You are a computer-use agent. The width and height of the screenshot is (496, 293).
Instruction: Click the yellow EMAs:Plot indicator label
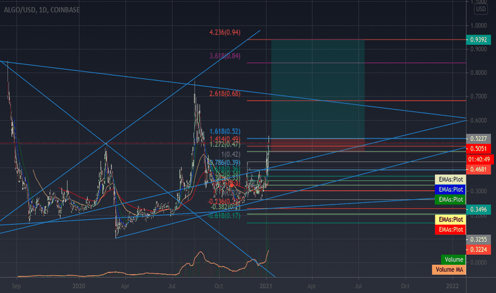point(450,219)
